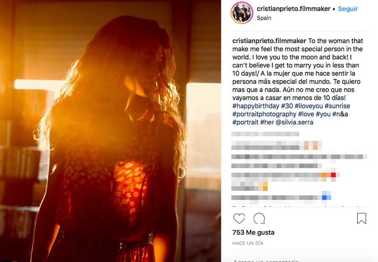Open comments with the speech bubble icon
Screen dimensions: 378x262
[x=259, y=218]
